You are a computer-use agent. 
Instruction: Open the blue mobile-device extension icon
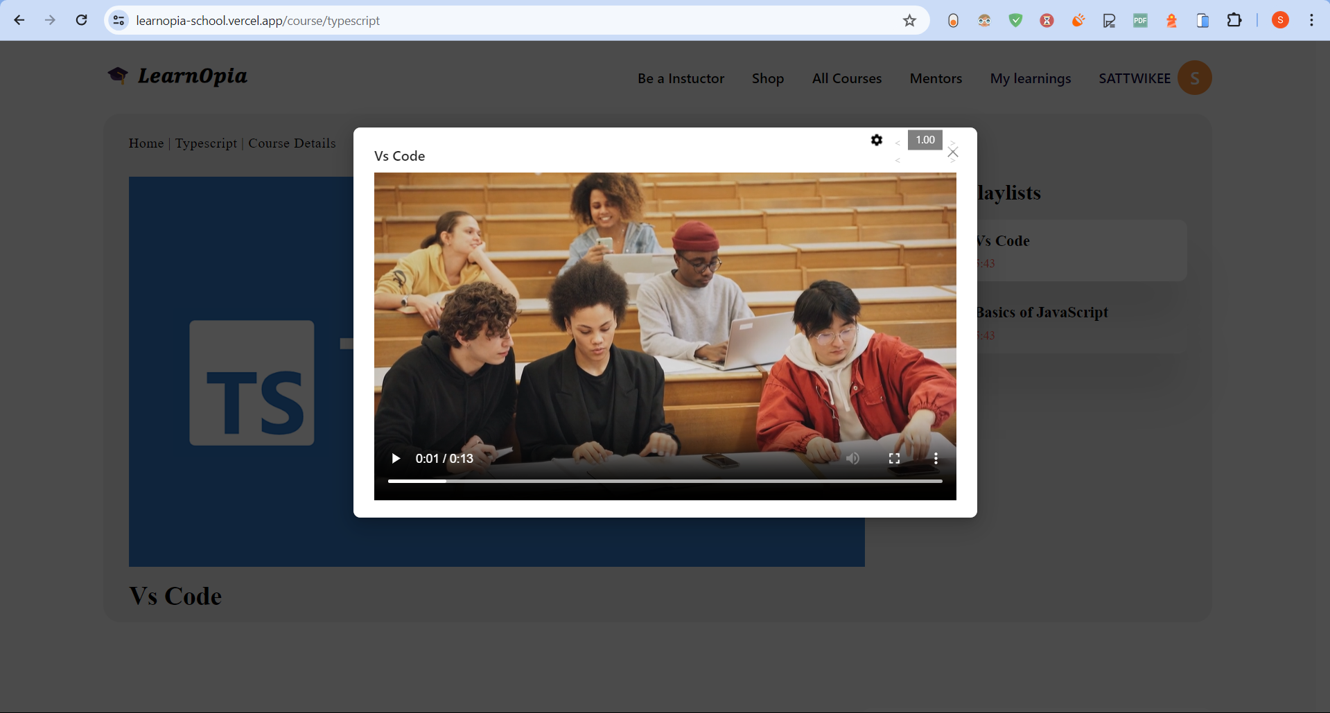(x=1203, y=21)
